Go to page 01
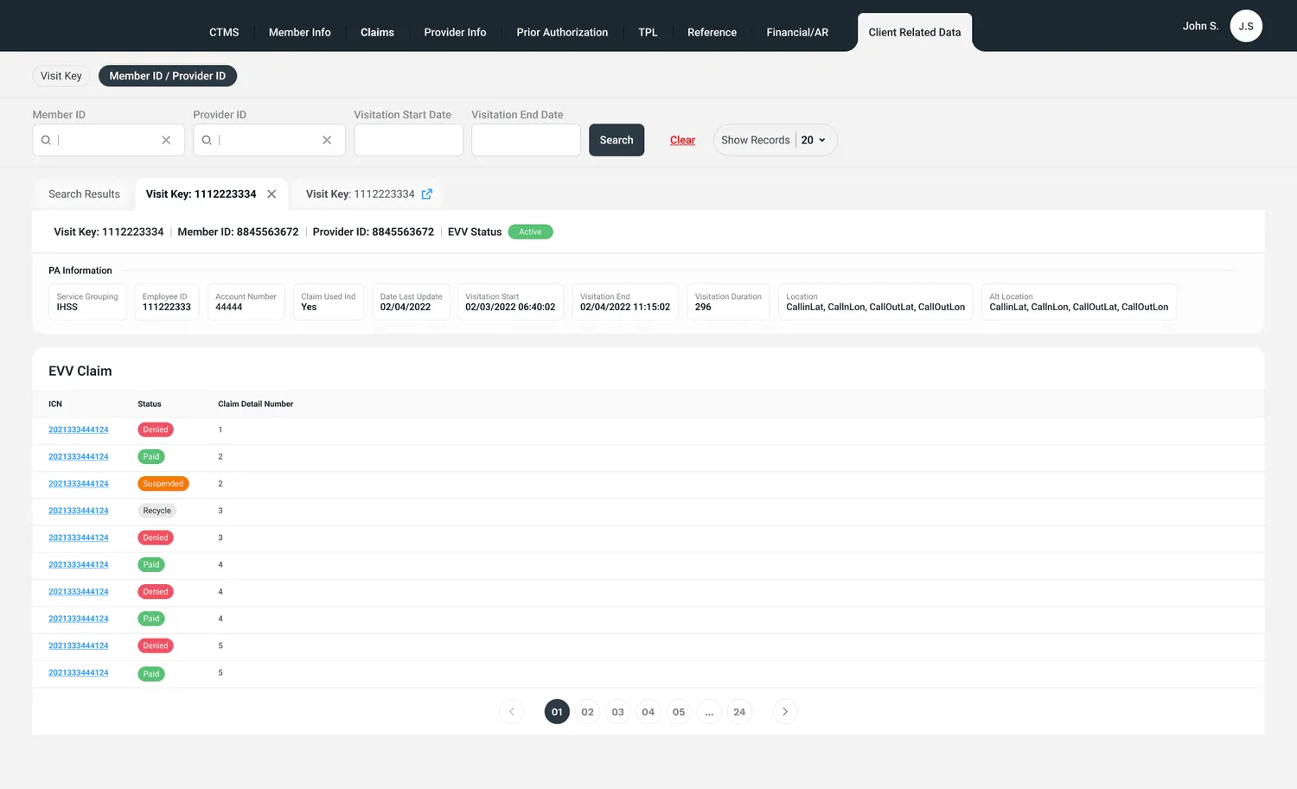The width and height of the screenshot is (1297, 789). pyautogui.click(x=557, y=712)
